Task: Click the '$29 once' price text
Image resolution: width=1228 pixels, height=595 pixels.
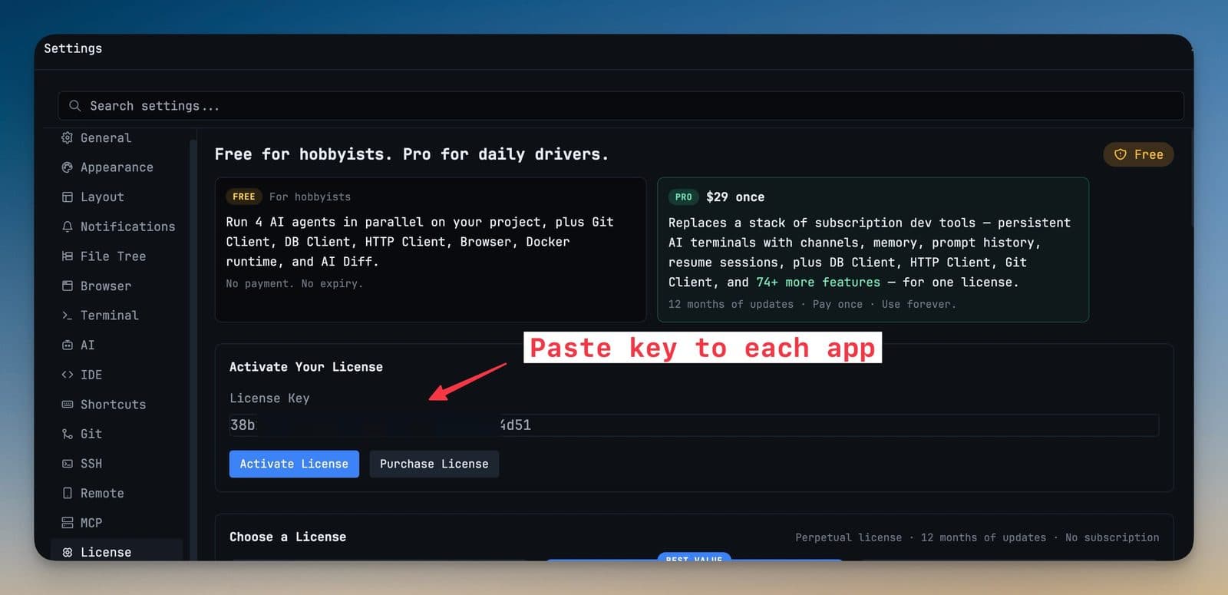Action: (x=735, y=197)
